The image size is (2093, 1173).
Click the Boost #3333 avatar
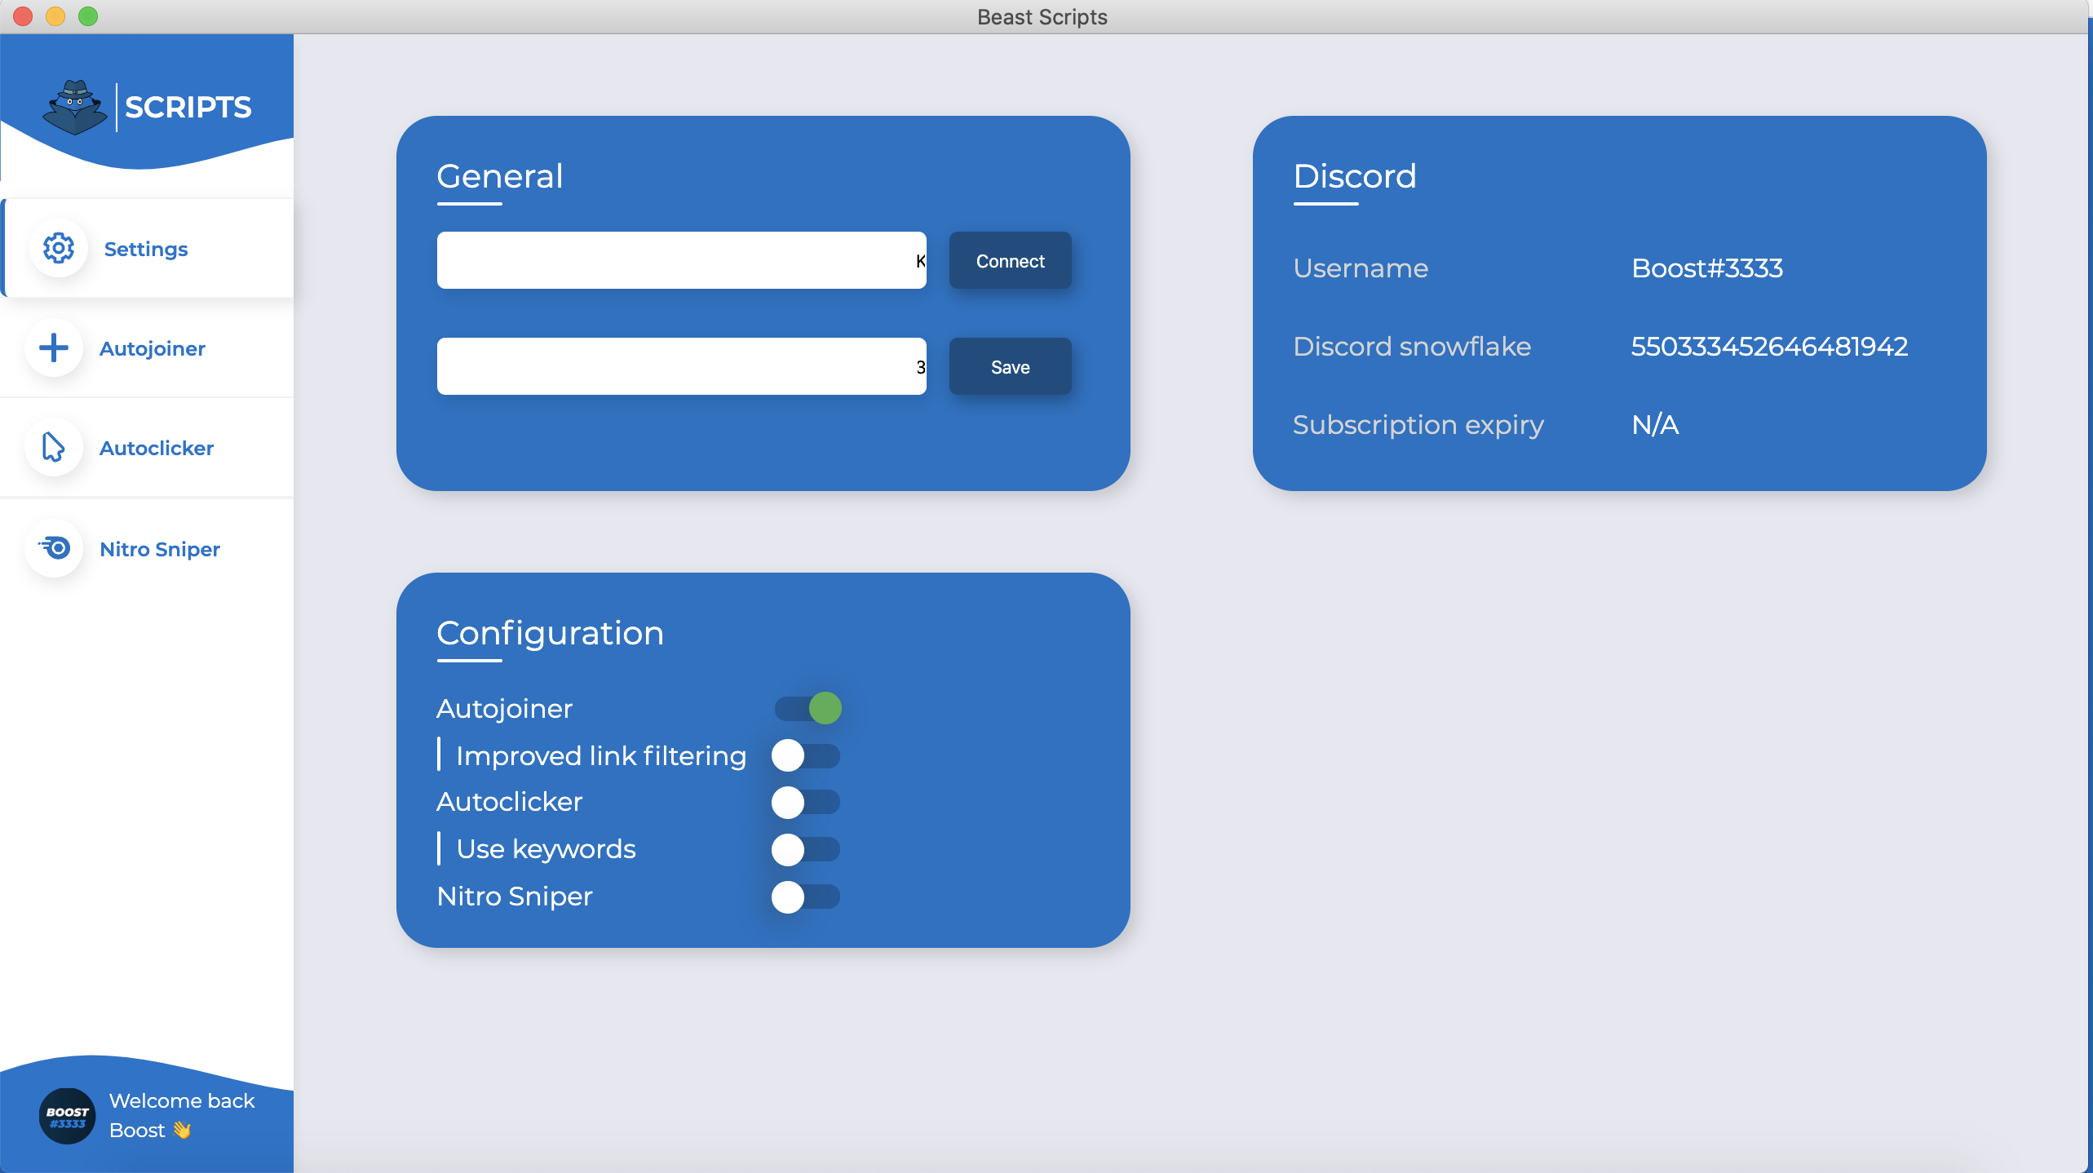[x=67, y=1117]
